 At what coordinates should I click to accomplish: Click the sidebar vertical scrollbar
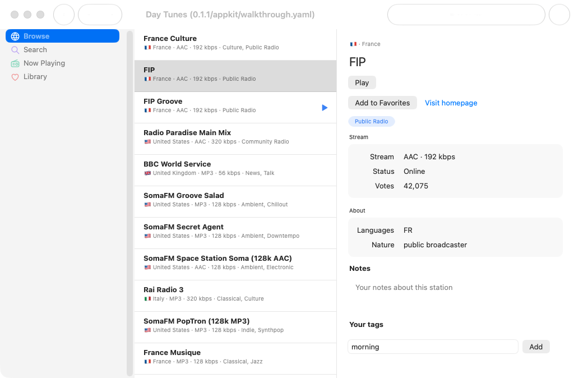129,203
